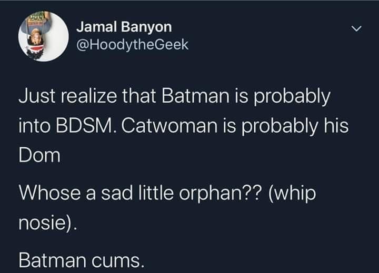Click the word that before Batman
Screen dimensions: 379x273
tap(139, 96)
